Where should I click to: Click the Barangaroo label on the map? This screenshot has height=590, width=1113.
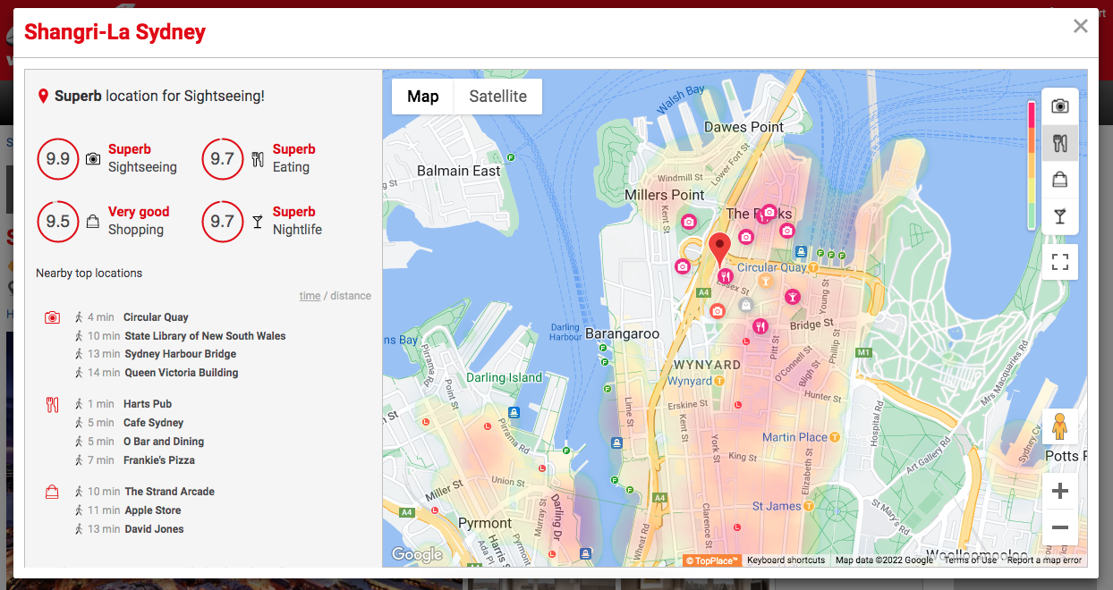[x=622, y=333]
